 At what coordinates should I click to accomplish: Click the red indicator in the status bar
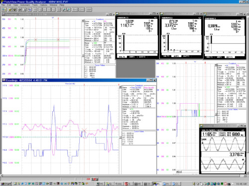pyautogui.click(x=95, y=179)
